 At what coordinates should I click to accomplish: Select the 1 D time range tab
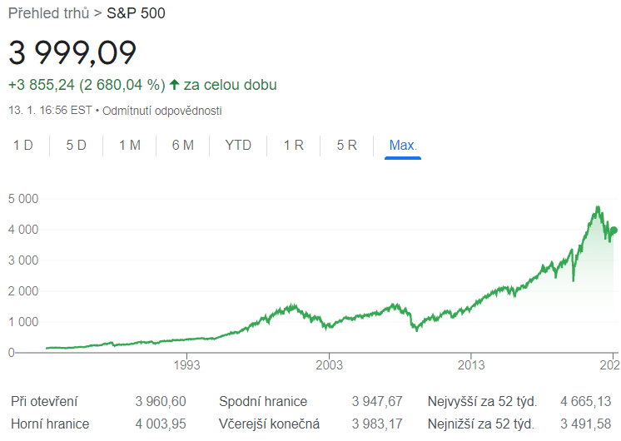click(23, 146)
